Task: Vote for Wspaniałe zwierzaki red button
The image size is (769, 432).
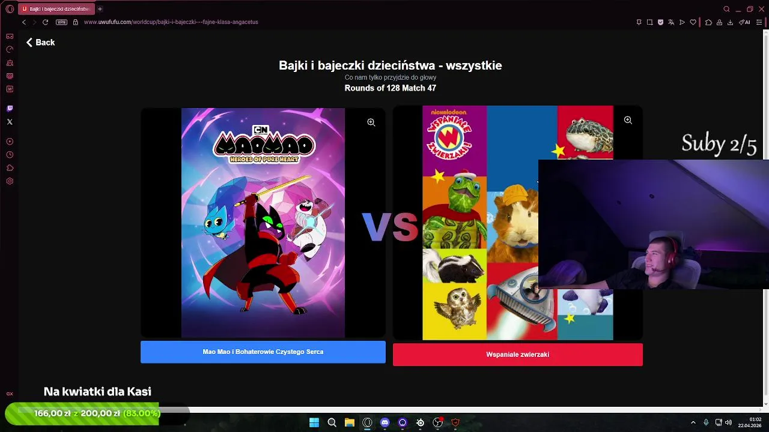Action: (x=518, y=355)
